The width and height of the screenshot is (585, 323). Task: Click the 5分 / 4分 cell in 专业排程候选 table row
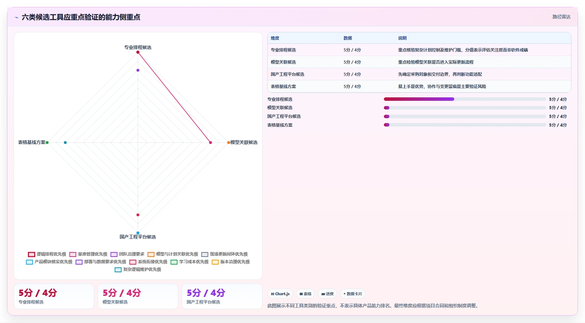point(352,50)
